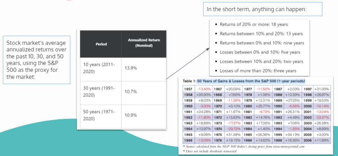
Task: Click the -29.72% value cell
Action: click(234, 129)
